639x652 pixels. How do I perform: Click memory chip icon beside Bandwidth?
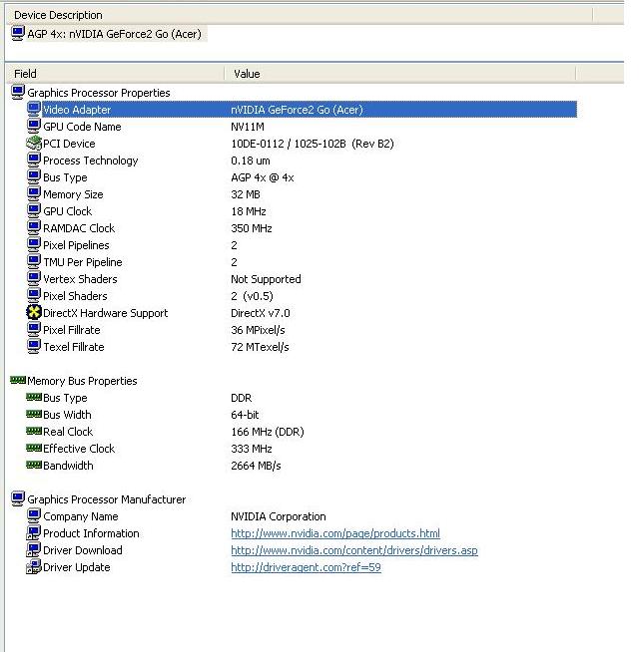(x=34, y=465)
